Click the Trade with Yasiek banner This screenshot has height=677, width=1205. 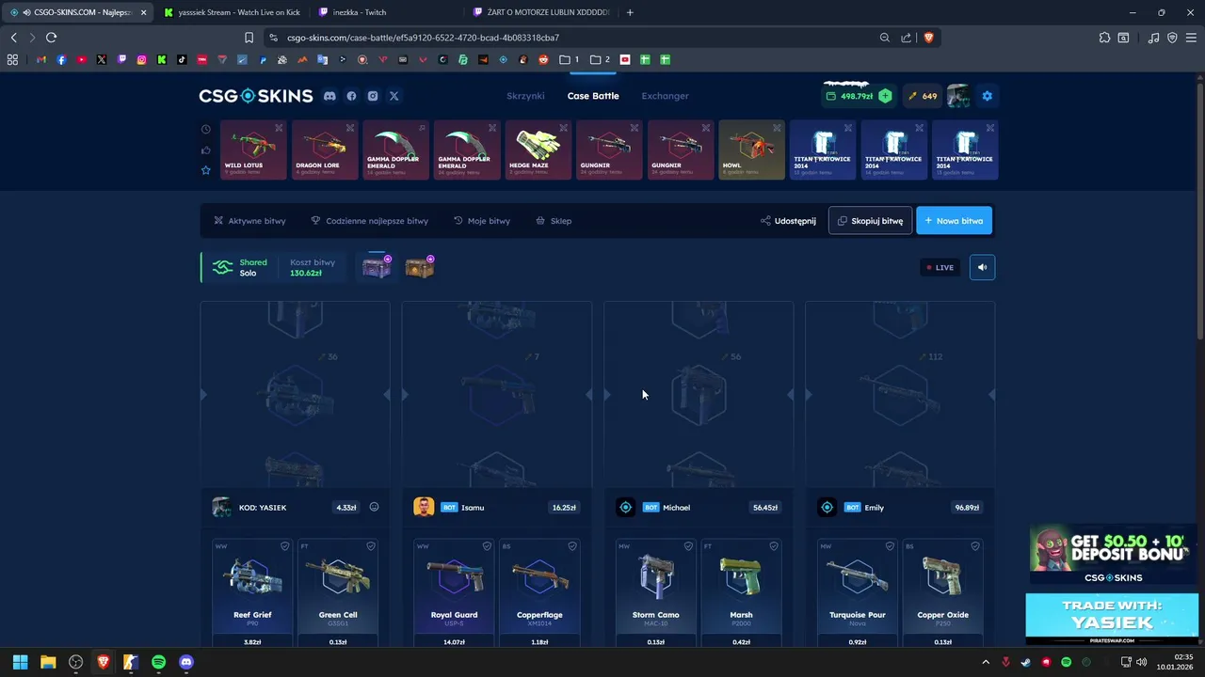point(1113,618)
